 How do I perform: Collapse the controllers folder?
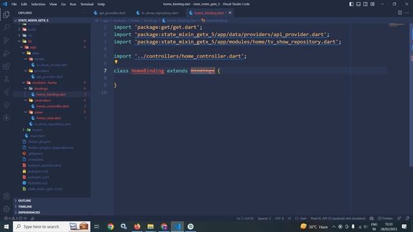tap(52, 101)
